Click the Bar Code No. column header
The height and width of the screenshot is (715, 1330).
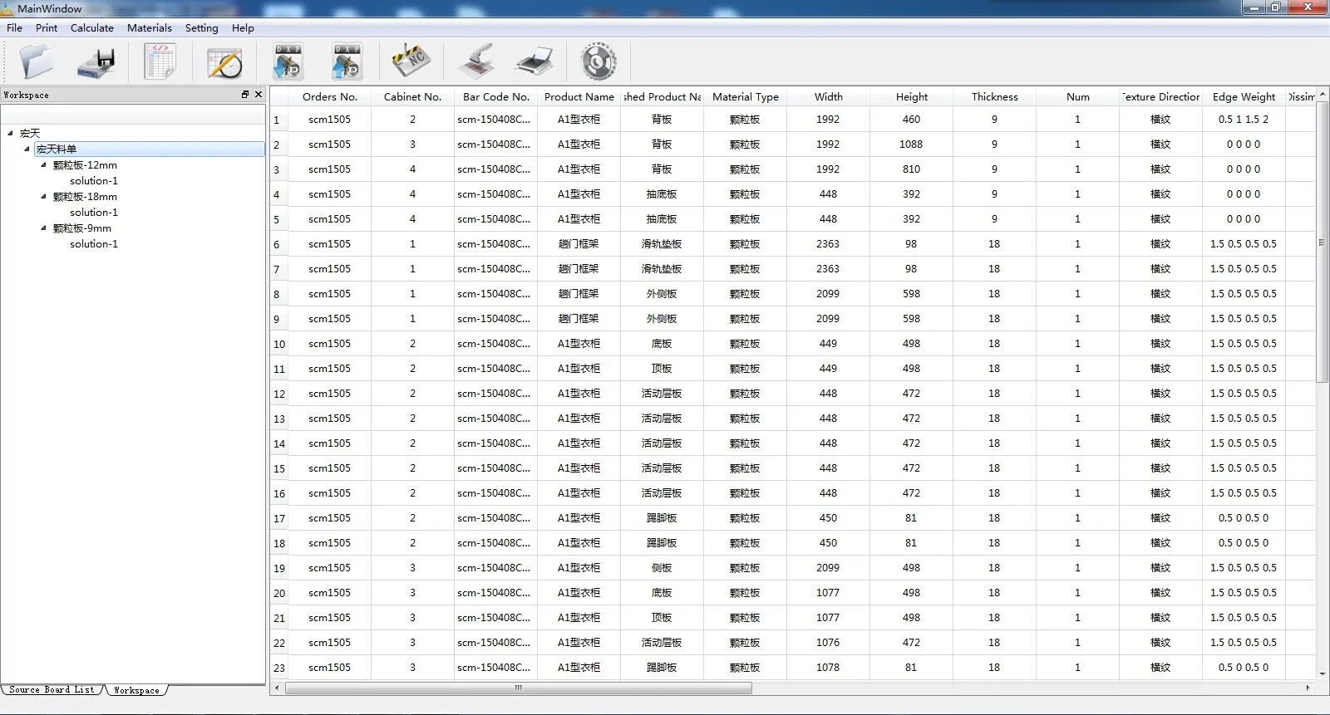pos(495,96)
